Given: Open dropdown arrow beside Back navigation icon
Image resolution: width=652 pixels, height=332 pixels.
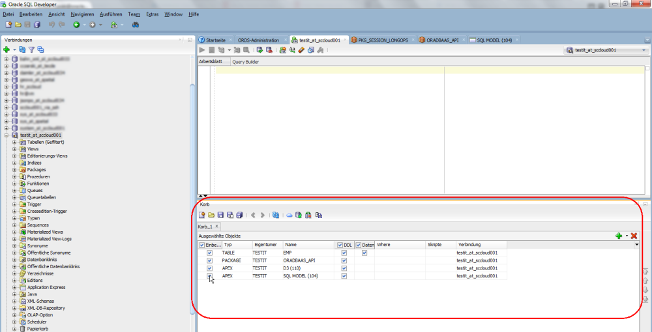Looking at the screenshot, I should pos(84,25).
